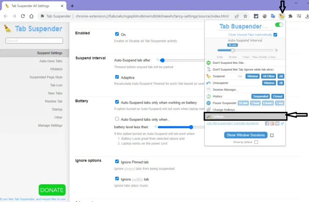Open sessions in new window icon

coord(272,135)
